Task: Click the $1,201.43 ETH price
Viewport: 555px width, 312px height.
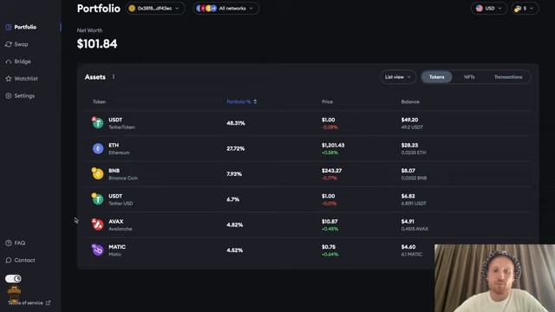Action: tap(333, 145)
